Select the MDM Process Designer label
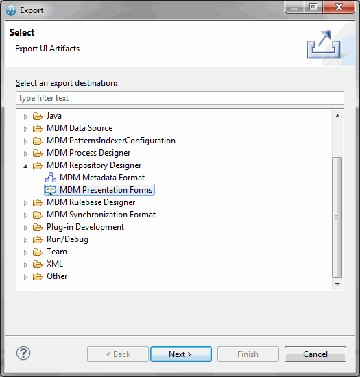Viewport: 360px width, 377px height. click(88, 153)
